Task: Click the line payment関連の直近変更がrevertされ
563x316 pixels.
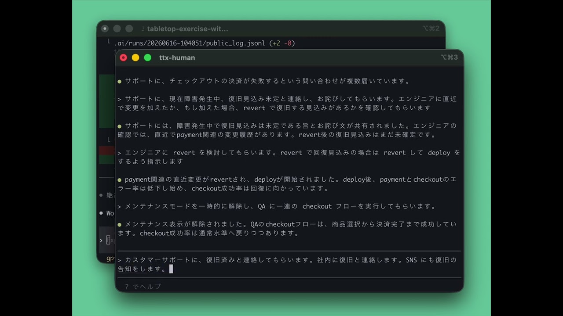Action: click(288, 184)
